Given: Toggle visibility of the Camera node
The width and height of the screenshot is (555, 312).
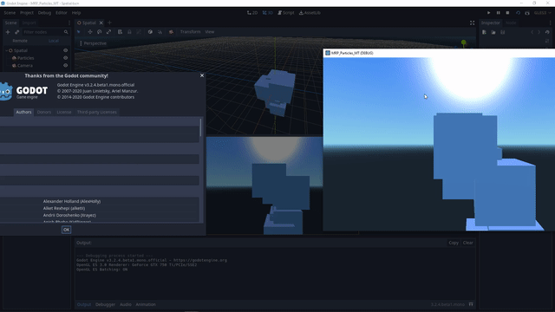Looking at the screenshot, I should (66, 66).
